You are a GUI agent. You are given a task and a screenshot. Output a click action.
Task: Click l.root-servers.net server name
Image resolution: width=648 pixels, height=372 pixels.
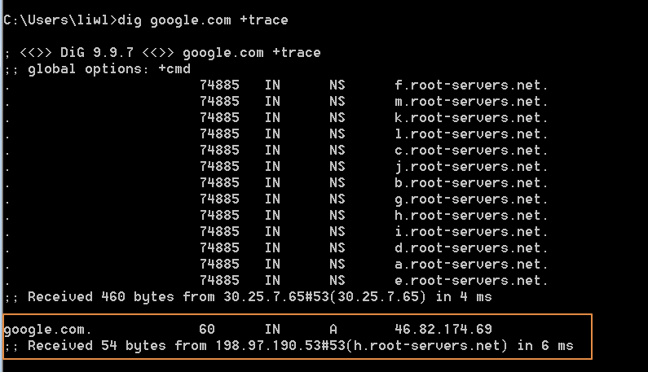tap(471, 133)
